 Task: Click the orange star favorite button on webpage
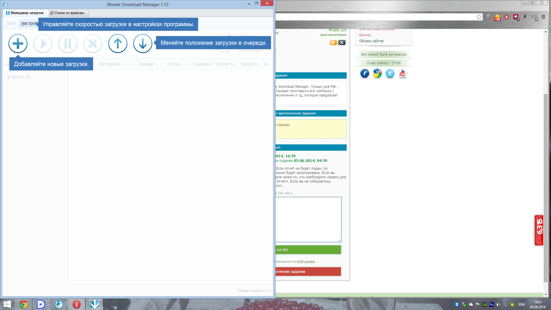click(333, 42)
